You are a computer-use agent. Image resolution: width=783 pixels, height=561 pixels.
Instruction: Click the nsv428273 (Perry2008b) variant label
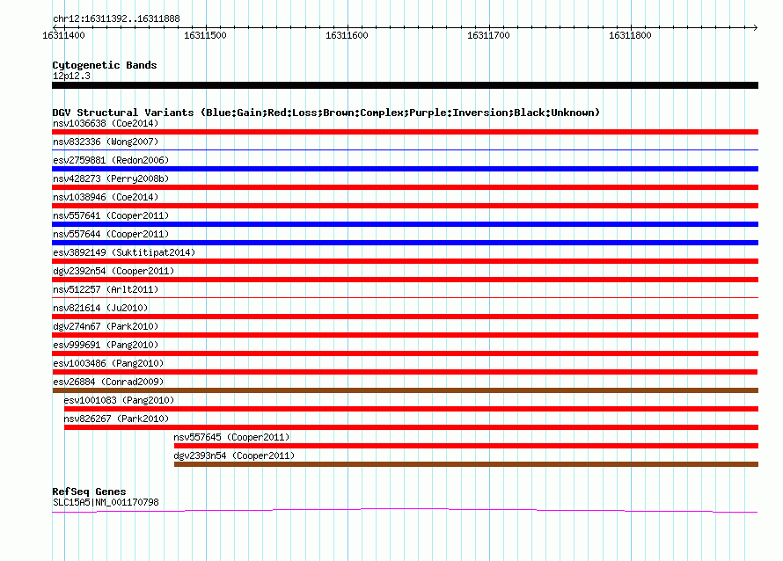[x=111, y=178]
